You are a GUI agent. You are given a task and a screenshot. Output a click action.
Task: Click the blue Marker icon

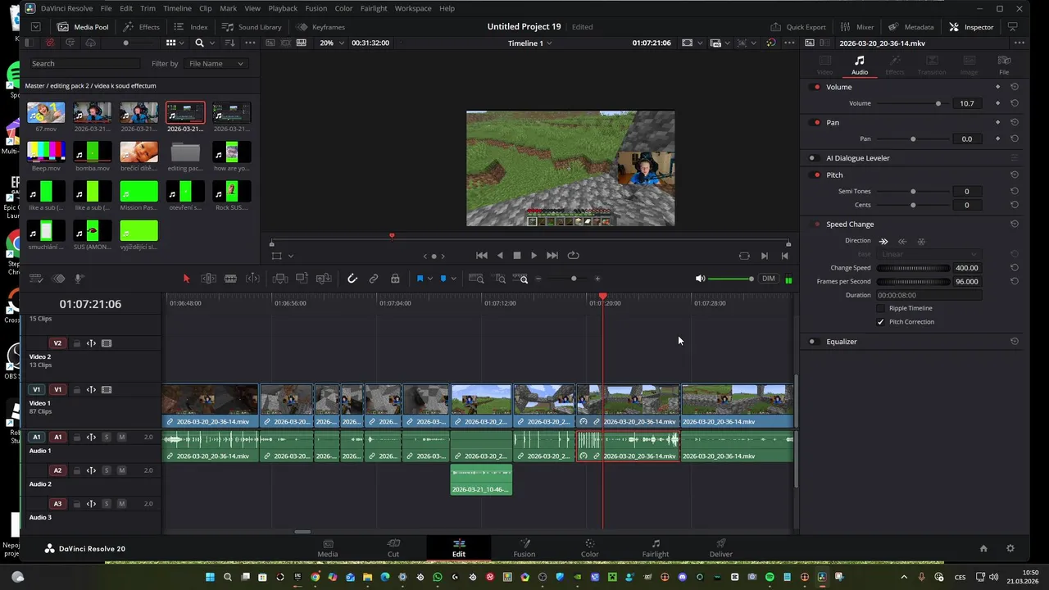click(x=443, y=279)
